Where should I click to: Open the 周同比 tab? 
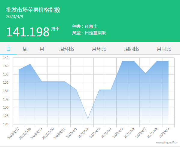(131, 49)
